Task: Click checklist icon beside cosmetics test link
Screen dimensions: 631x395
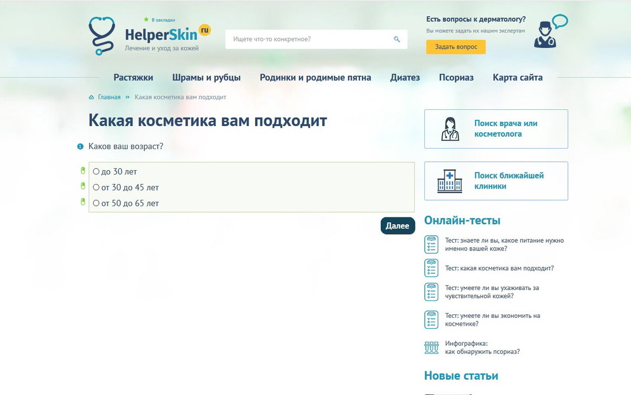Action: (x=431, y=268)
